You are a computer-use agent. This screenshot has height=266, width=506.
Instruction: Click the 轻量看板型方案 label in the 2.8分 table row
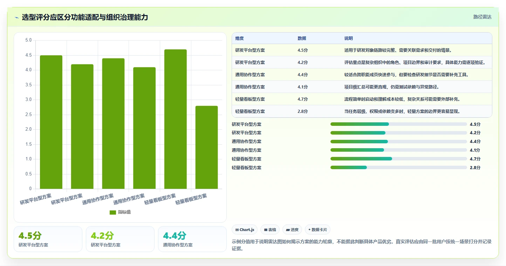250,112
